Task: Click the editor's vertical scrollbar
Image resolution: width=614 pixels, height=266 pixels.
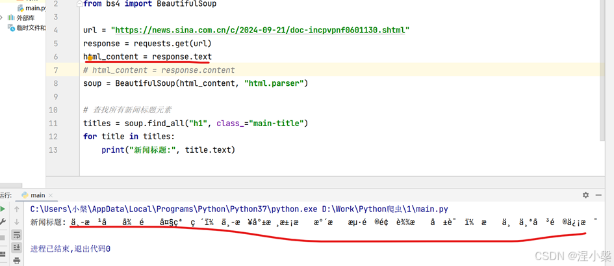Action: coord(602,70)
